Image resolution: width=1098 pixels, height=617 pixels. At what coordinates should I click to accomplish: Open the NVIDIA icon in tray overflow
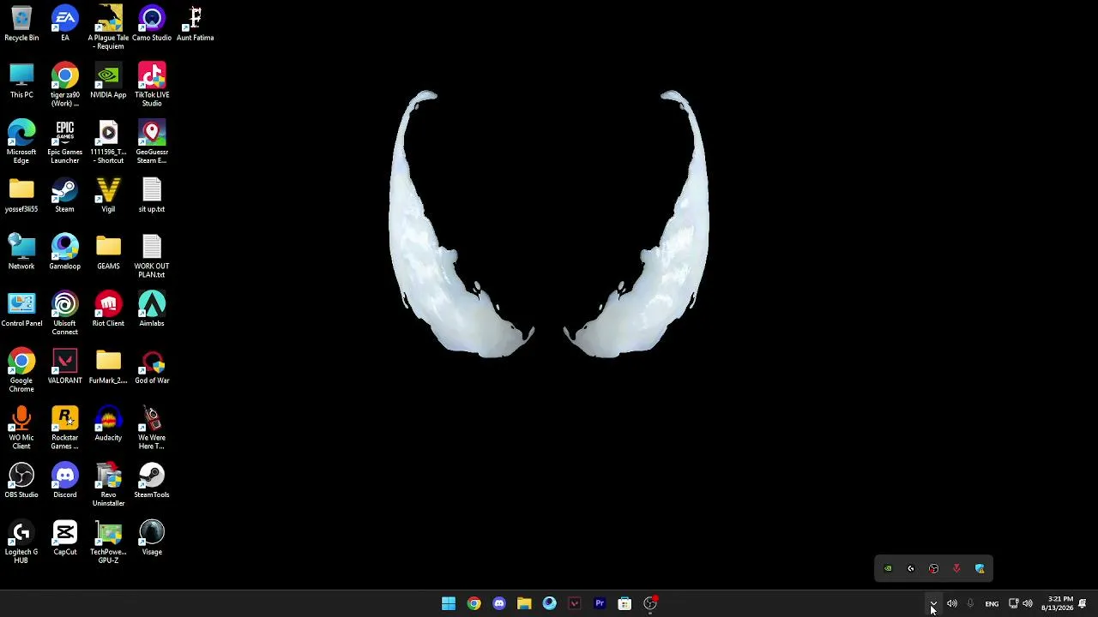(888, 568)
